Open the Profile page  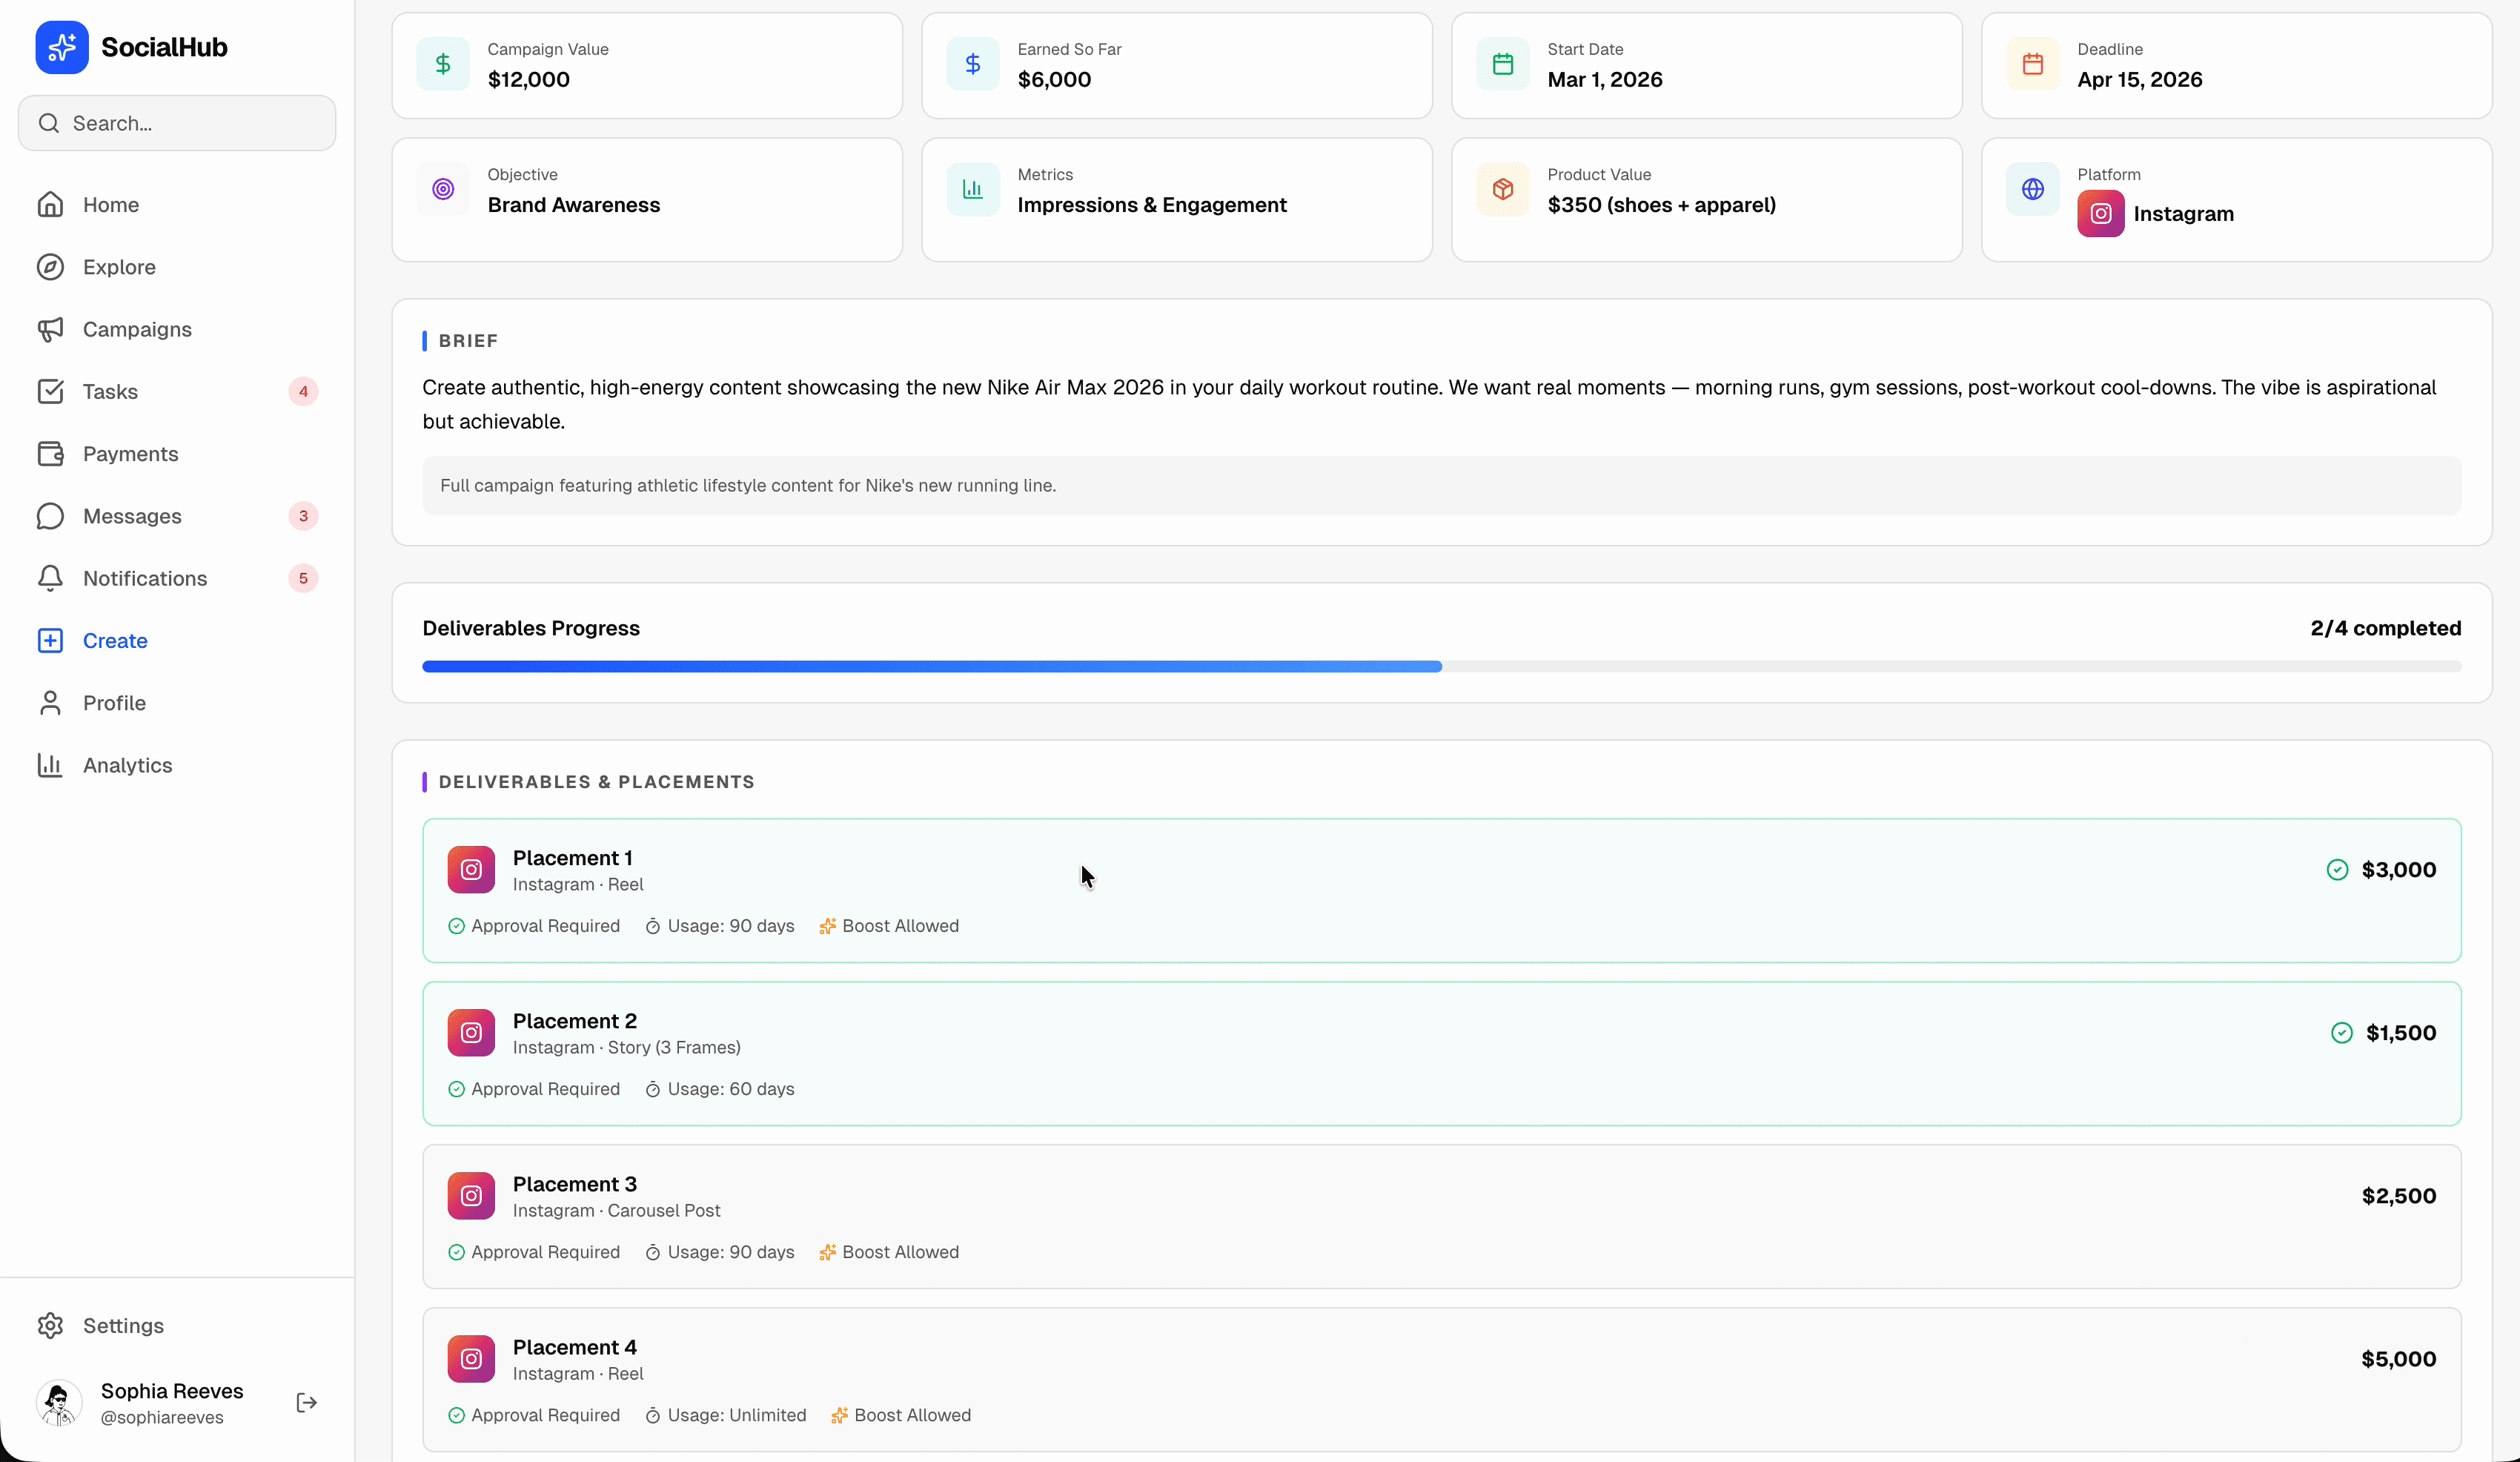click(113, 702)
